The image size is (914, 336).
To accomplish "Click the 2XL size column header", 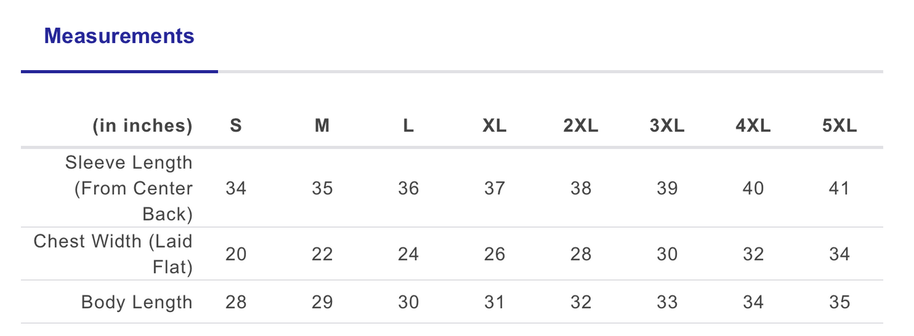I will point(581,126).
